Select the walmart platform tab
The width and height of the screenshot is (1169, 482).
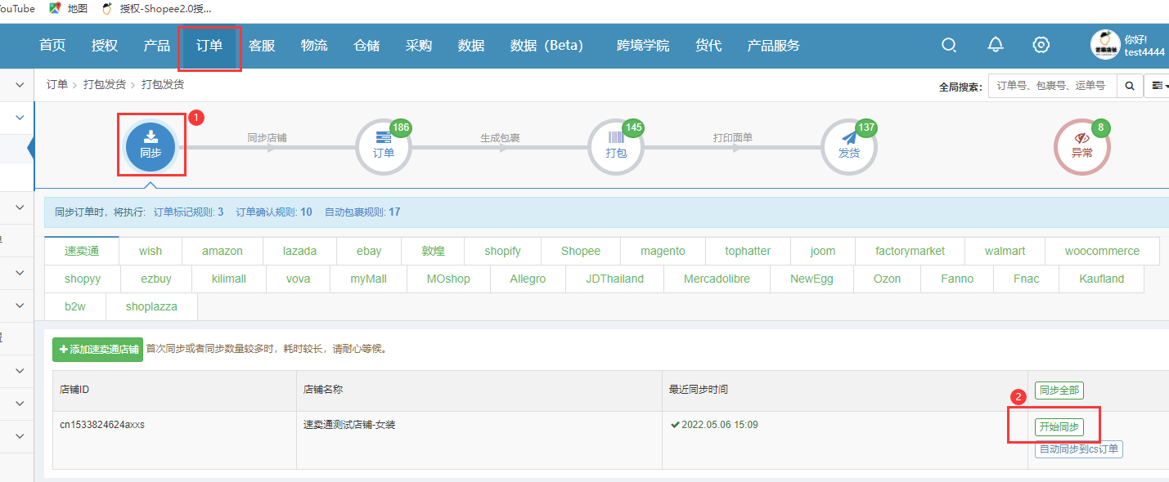point(1005,251)
